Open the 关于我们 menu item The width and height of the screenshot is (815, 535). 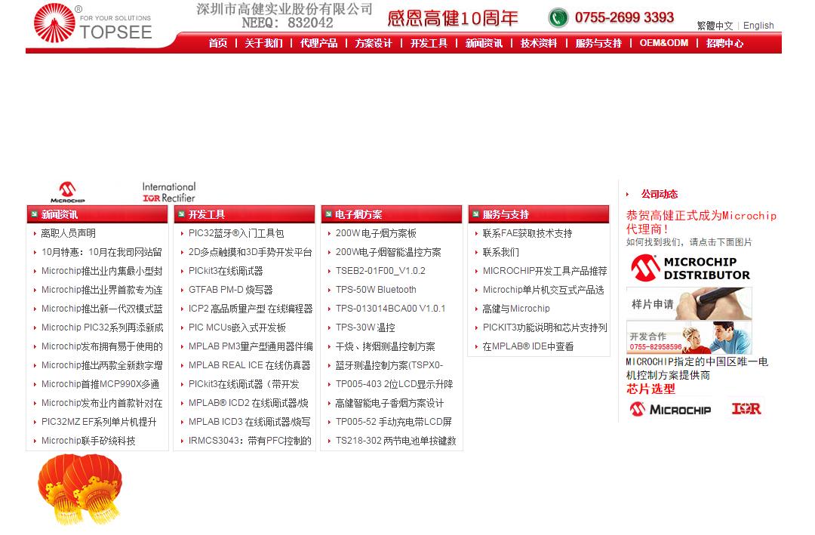pyautogui.click(x=263, y=43)
